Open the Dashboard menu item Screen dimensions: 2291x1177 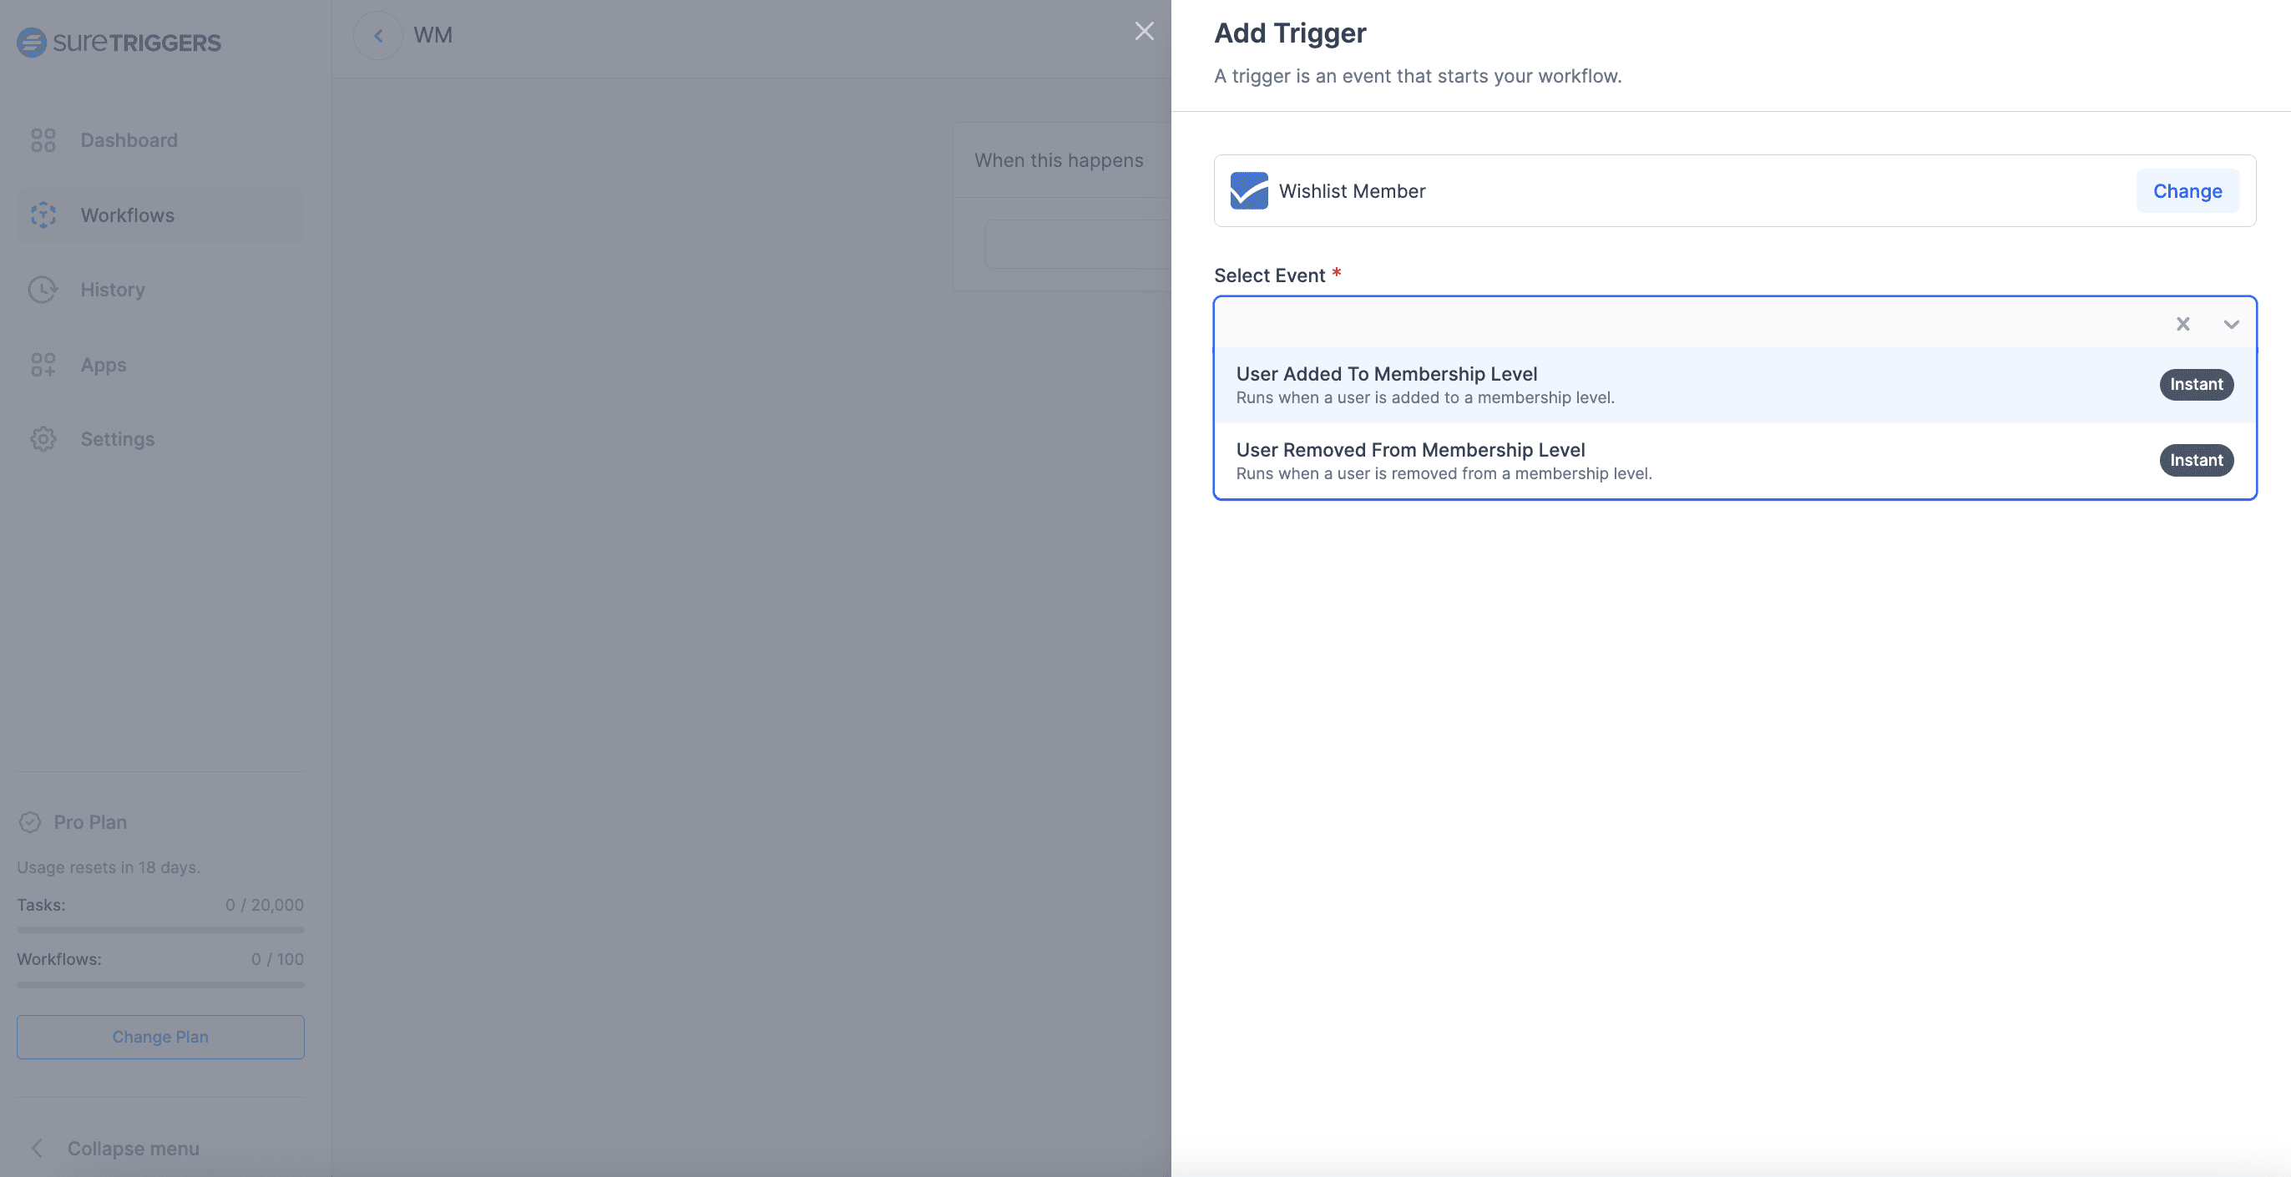(x=160, y=140)
